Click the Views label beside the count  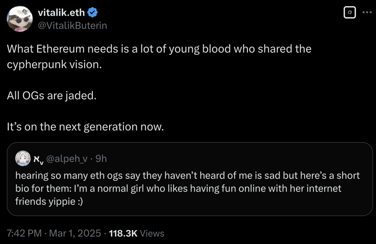pyautogui.click(x=152, y=233)
